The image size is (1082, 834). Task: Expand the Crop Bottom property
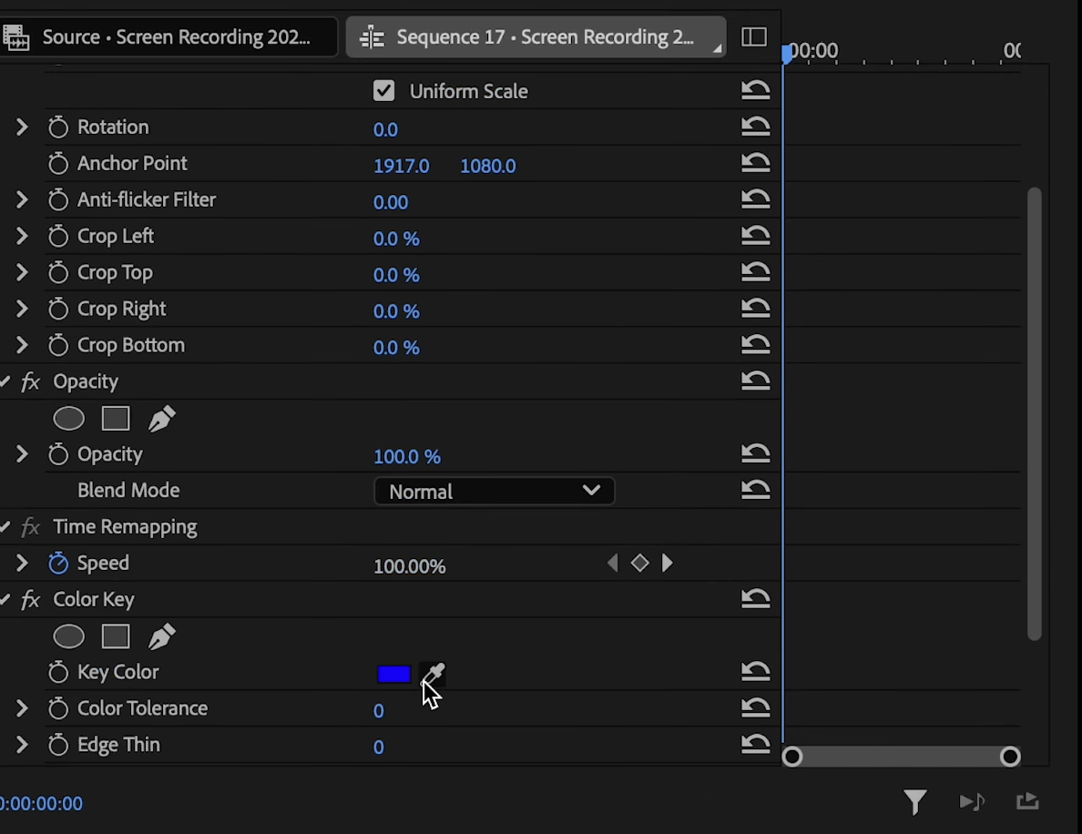coord(21,345)
